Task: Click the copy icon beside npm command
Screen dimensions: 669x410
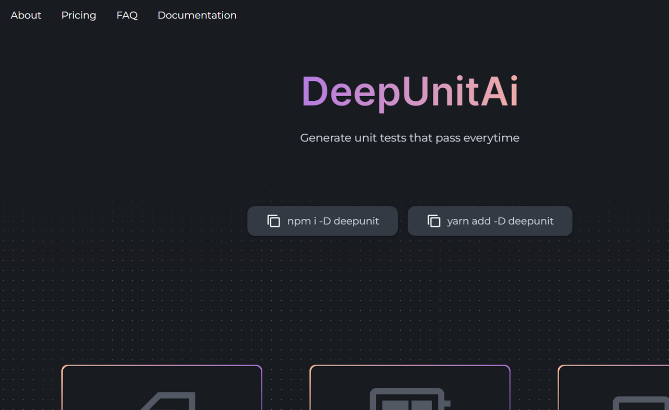Action: [x=274, y=221]
